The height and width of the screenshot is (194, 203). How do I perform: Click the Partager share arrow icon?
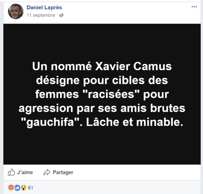[47, 172]
